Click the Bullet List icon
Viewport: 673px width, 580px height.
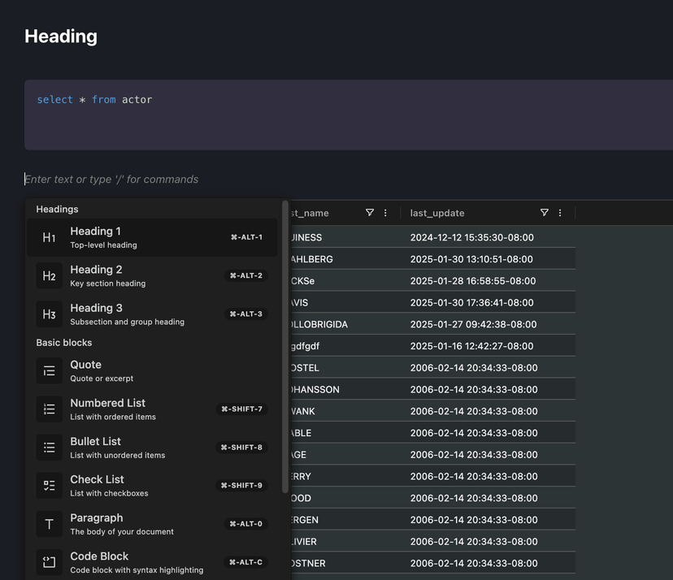pyautogui.click(x=49, y=448)
